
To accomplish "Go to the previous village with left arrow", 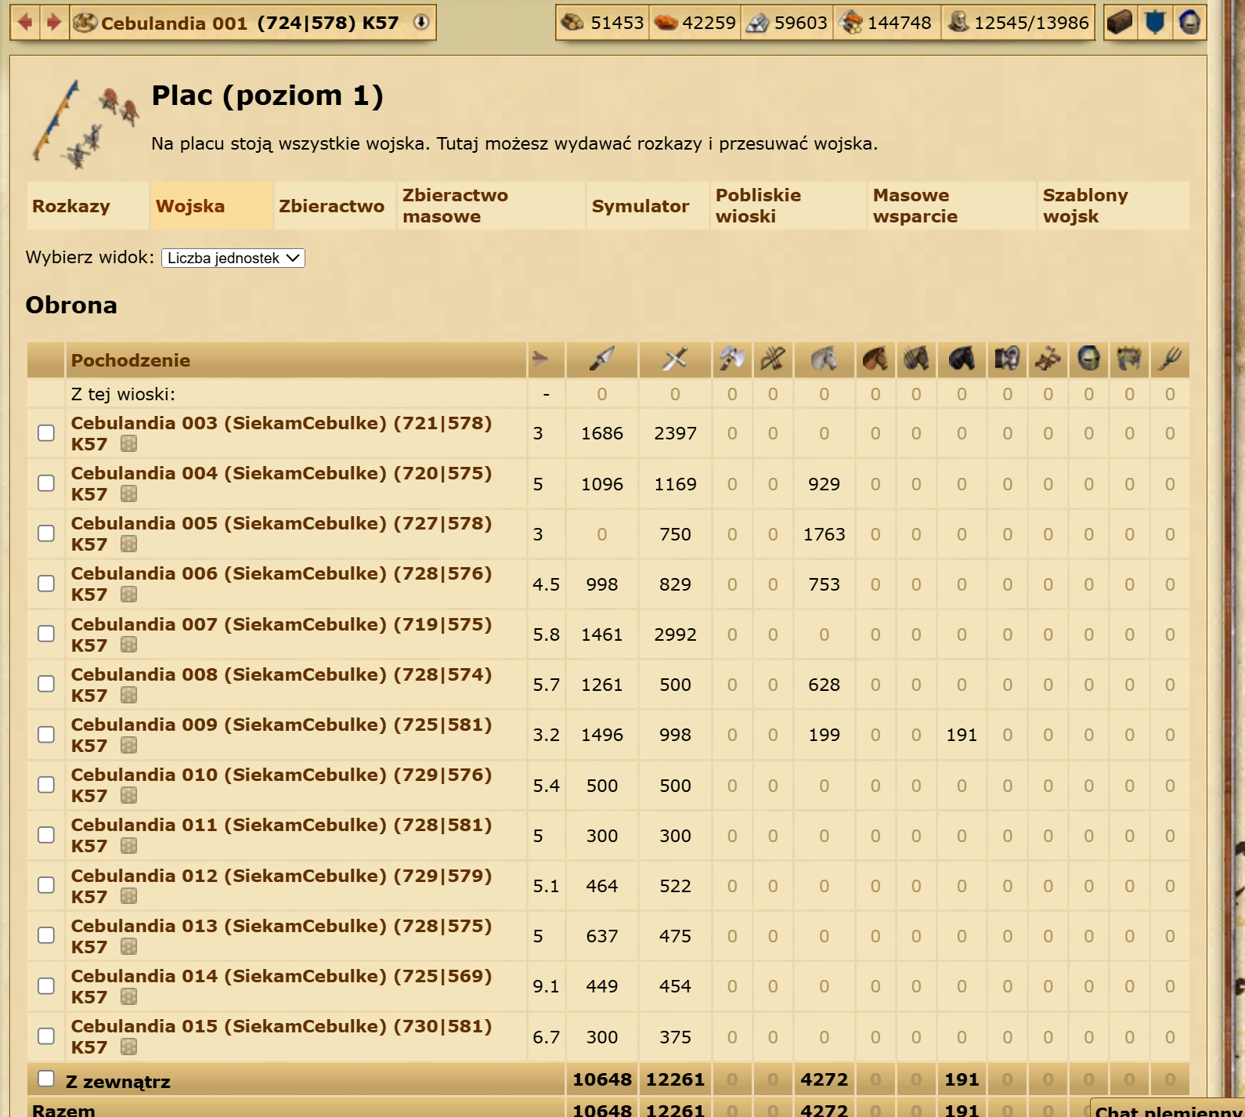I will pos(25,23).
